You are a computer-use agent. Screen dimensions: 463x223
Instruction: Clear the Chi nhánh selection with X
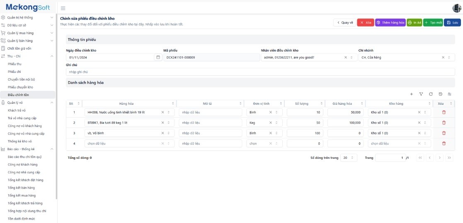443,58
